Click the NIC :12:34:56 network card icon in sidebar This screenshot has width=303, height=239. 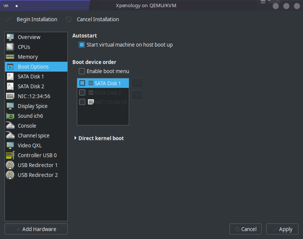(10, 96)
